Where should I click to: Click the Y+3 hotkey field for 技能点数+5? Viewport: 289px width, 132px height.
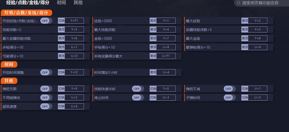pyautogui.click(x=74, y=30)
